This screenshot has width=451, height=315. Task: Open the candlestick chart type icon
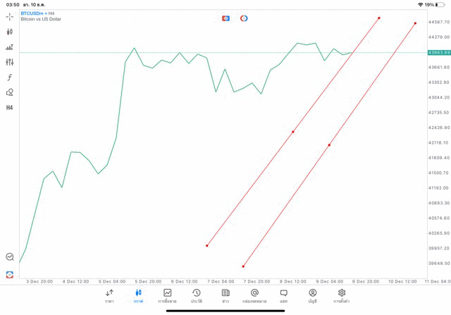10,32
